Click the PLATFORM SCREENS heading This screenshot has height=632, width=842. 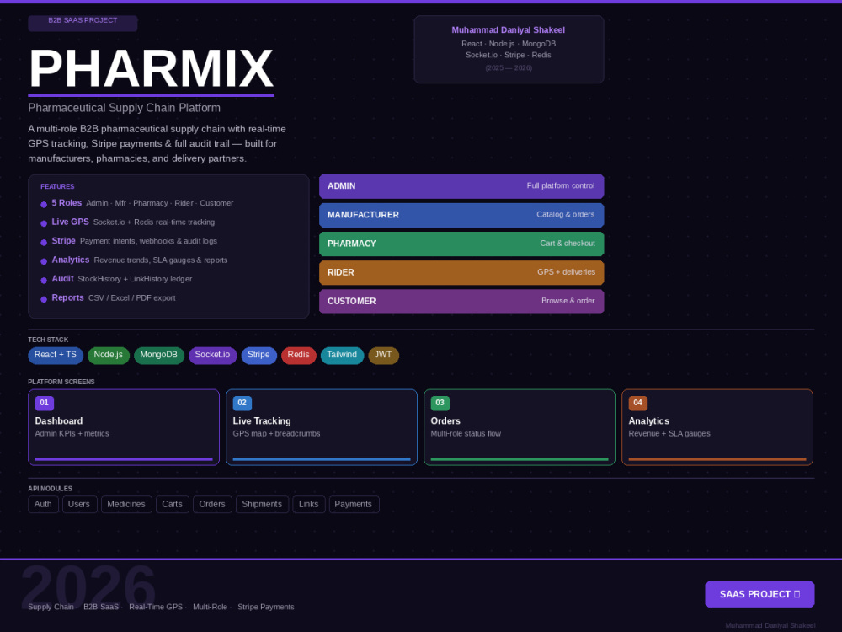click(x=61, y=382)
